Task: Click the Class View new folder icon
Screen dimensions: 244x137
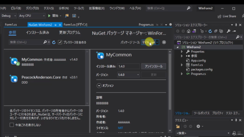Action: pyautogui.click(x=178, y=126)
